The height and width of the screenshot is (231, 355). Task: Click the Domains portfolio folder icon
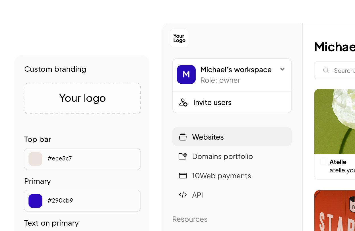[x=183, y=156]
